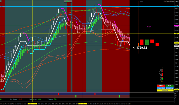This screenshot has height=105, width=179.
Task: Click the green BUY button
Action: 170,86
